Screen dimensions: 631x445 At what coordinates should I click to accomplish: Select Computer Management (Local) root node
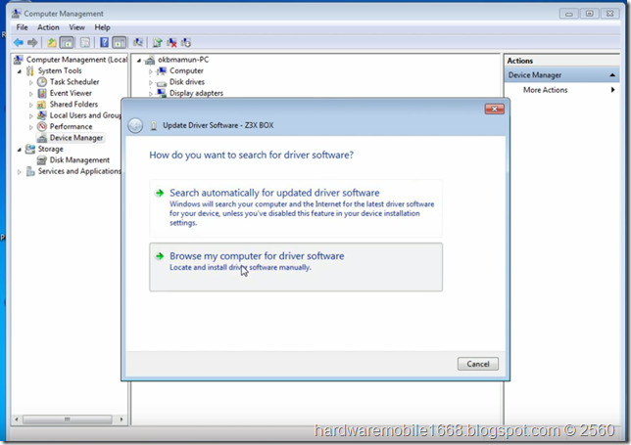click(76, 60)
